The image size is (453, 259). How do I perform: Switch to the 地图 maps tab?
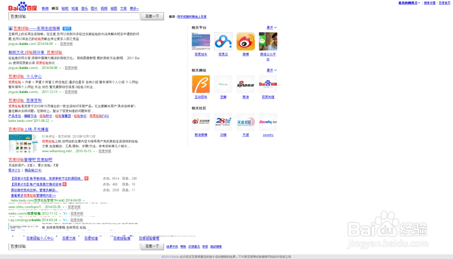point(114,9)
